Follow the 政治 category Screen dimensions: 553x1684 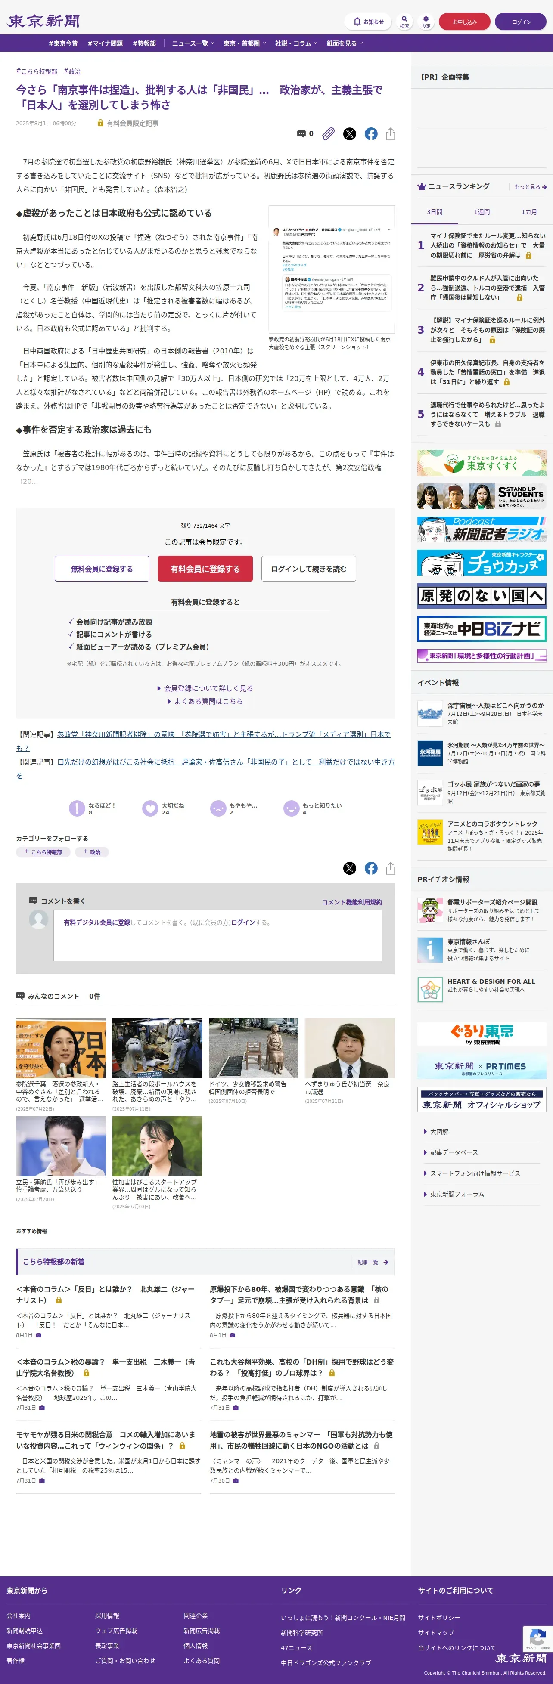(x=92, y=852)
